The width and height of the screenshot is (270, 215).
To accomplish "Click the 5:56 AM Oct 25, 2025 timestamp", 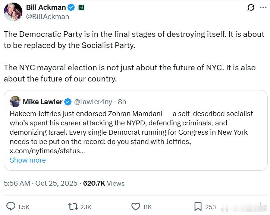I will [41, 183].
